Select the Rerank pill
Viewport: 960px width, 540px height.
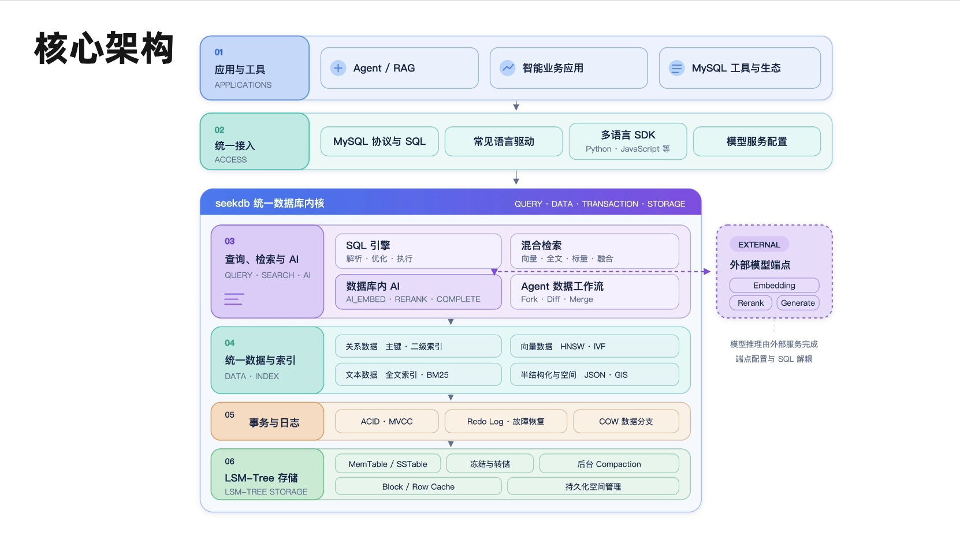tap(751, 303)
